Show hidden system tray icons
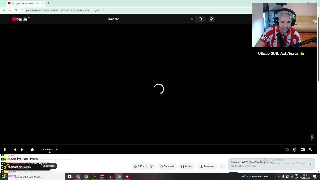Viewport: 320px width, 180px height. [x=275, y=177]
